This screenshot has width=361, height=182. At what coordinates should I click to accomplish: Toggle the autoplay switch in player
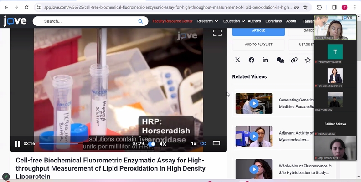152,144
